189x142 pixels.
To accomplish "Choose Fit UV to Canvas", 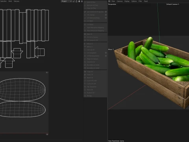I will pos(95,37).
